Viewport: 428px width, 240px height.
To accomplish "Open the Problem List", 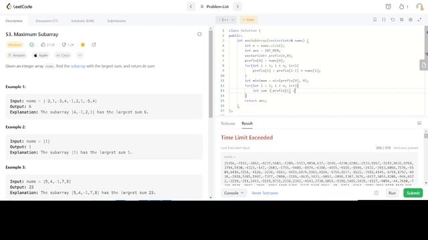I will pyautogui.click(x=215, y=7).
